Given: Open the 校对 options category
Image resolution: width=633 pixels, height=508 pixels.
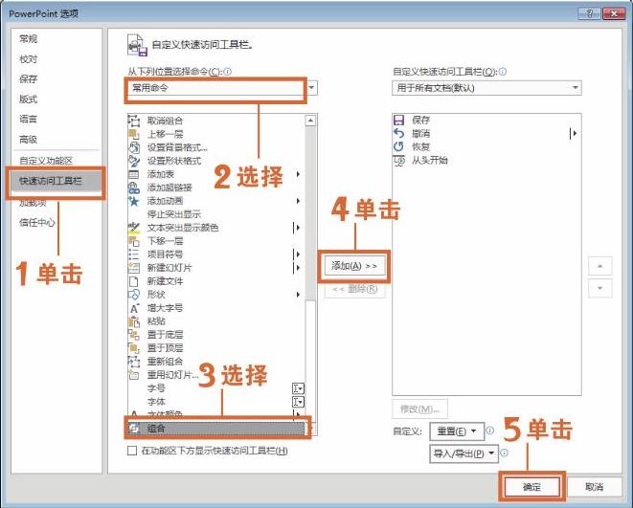Looking at the screenshot, I should (29, 59).
